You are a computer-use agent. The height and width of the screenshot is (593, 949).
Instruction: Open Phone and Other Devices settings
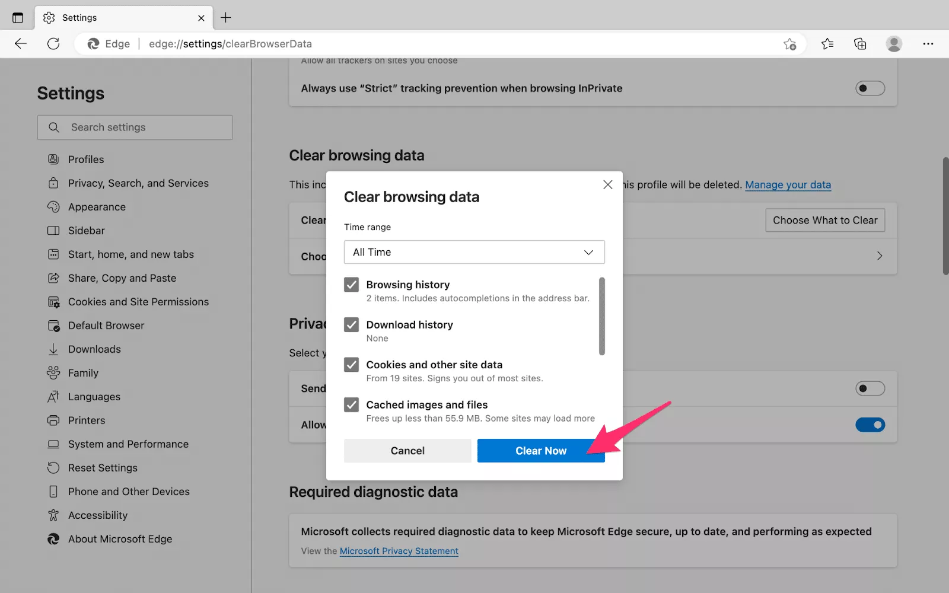click(129, 492)
